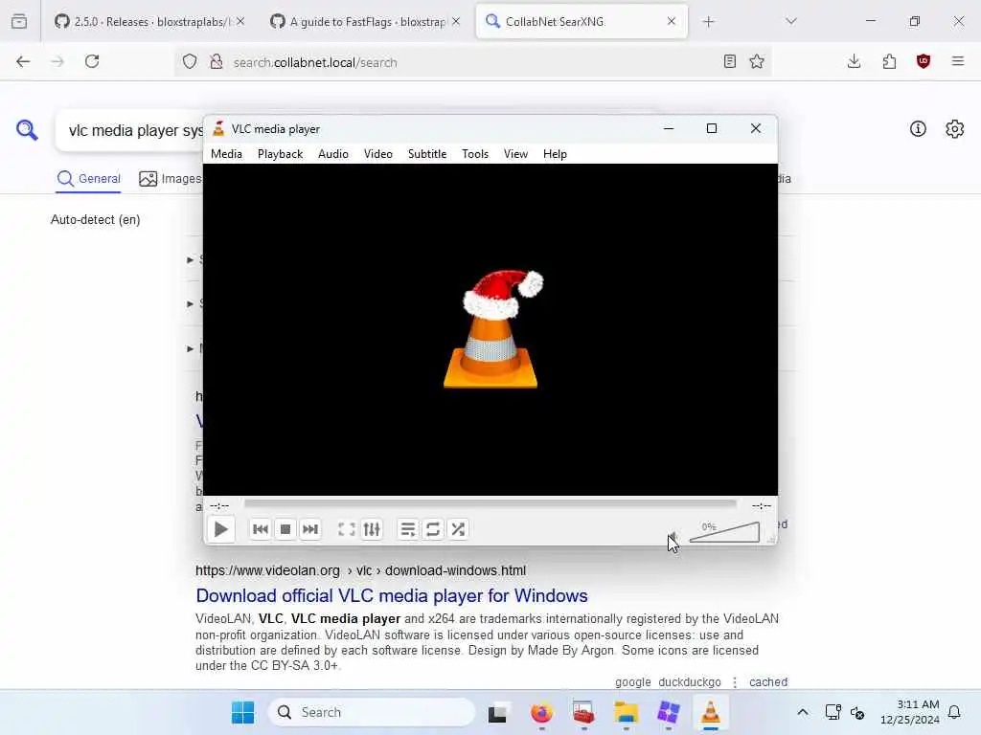Set VLC volume with the volume slider
The height and width of the screenshot is (735, 981).
coord(724,532)
